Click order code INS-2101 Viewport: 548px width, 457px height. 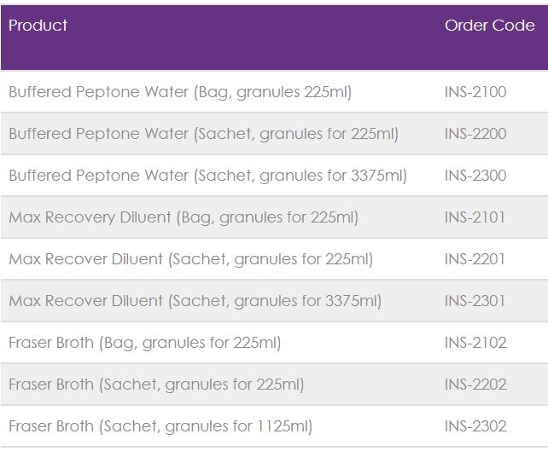475,217
